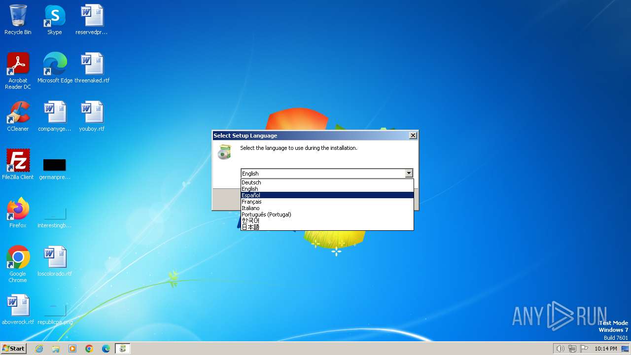The image size is (631, 355).
Task: Select the aboverock.rtf file icon
Action: click(18, 310)
